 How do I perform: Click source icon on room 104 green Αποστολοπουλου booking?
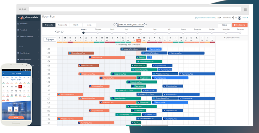pos(138,61)
